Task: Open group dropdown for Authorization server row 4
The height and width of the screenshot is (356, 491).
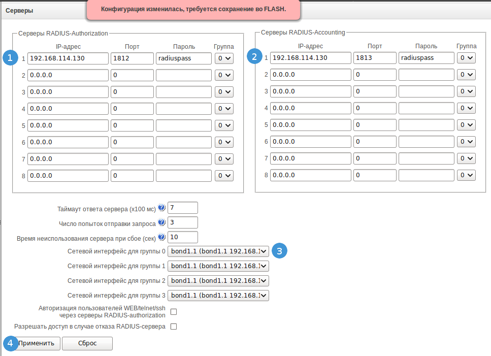Action: click(224, 109)
